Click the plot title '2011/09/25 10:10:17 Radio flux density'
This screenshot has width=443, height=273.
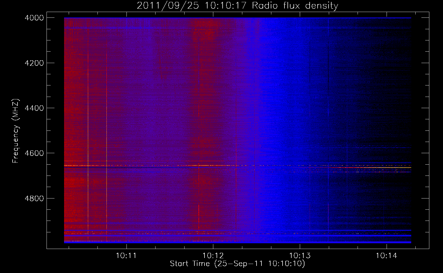[237, 6]
